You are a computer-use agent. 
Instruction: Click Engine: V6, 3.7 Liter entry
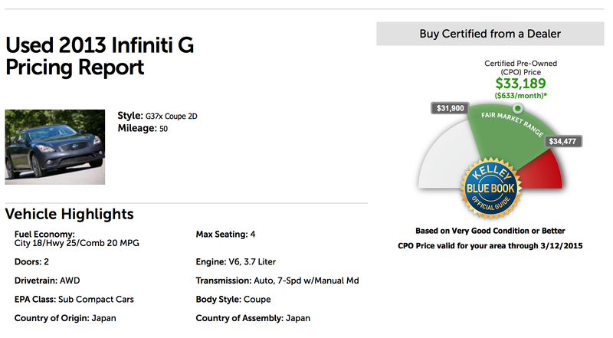click(236, 261)
